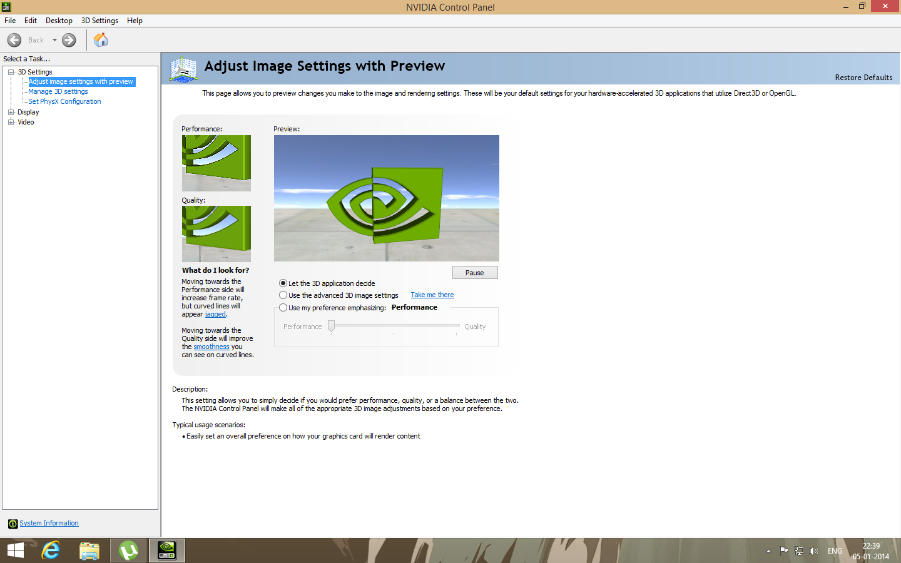Click the network tray icon
Screen dimensions: 901x563
[x=798, y=551]
